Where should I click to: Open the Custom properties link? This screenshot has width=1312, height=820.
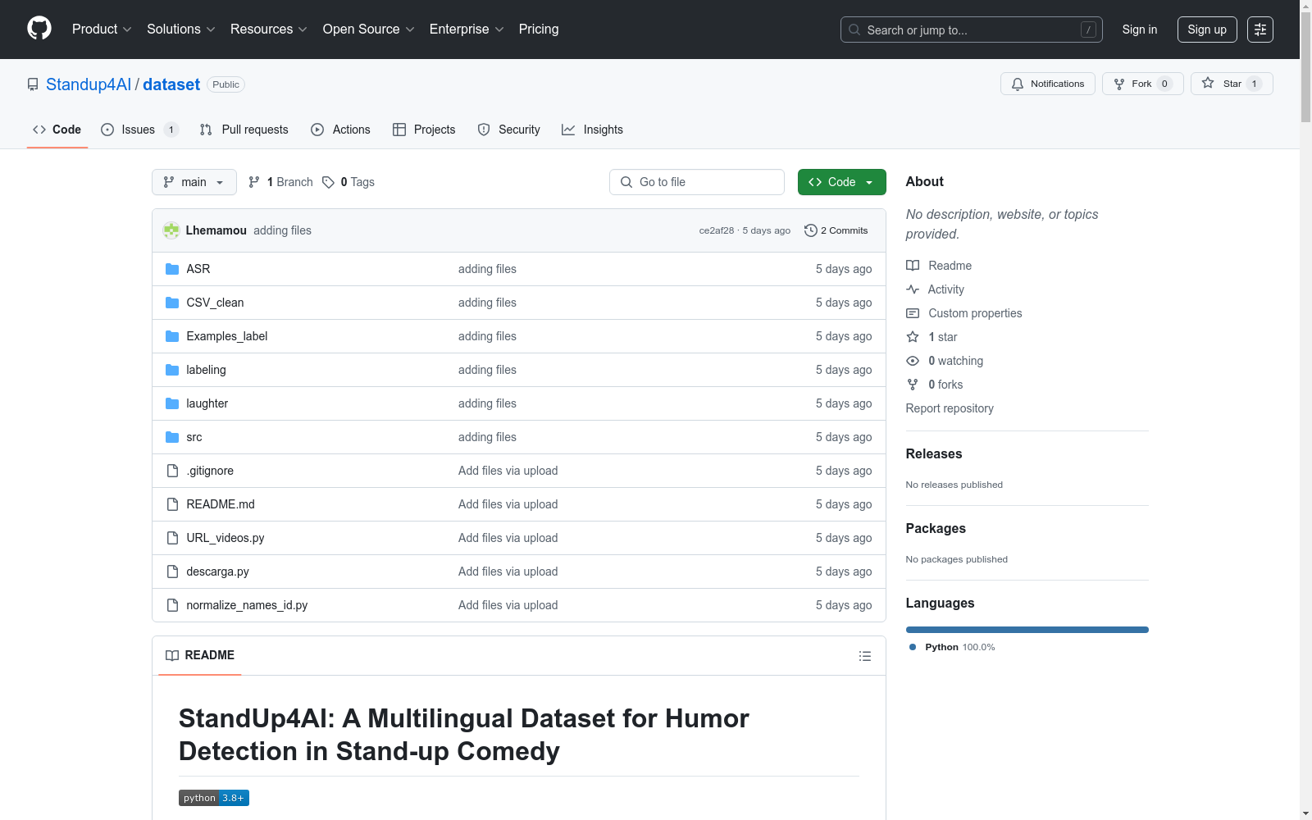point(975,313)
